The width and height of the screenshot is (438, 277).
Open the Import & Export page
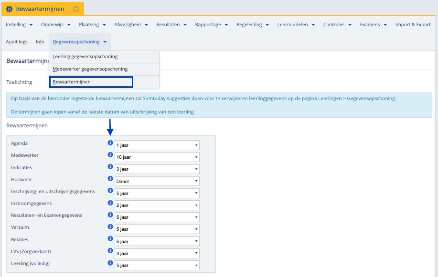(413, 25)
